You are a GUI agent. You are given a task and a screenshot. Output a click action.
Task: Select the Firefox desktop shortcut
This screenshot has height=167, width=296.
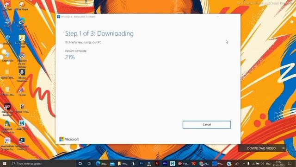(22, 91)
